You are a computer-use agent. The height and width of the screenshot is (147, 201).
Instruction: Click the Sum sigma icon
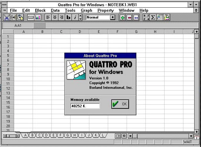[153, 17]
